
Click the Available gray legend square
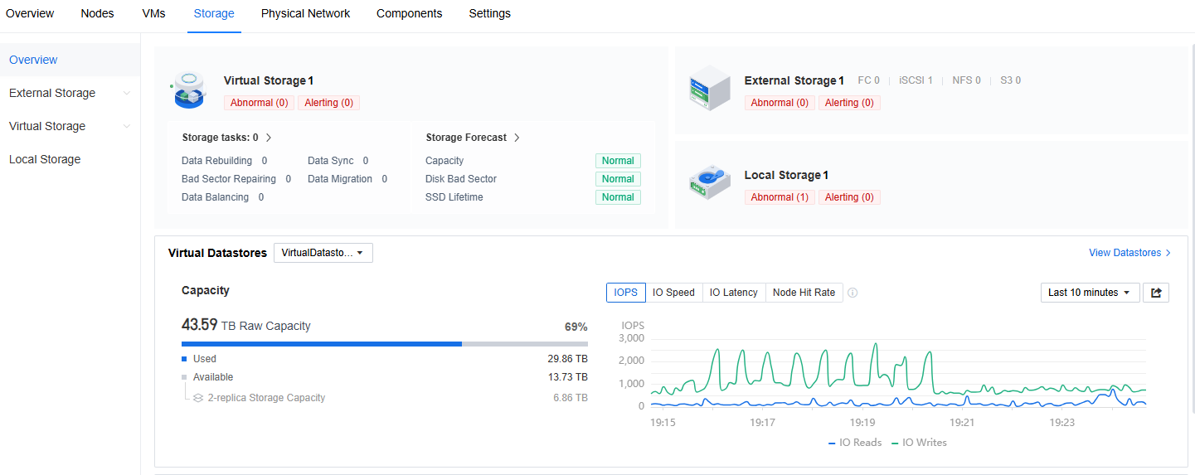pos(184,377)
